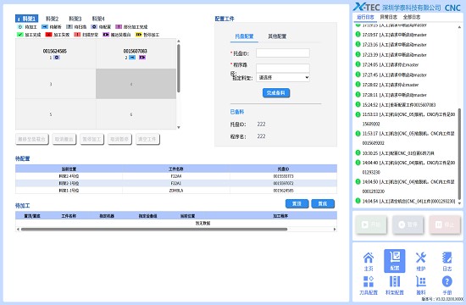Click rack grid scrollbar down arrow
This screenshot has width=466, height=305.
pos(179,128)
